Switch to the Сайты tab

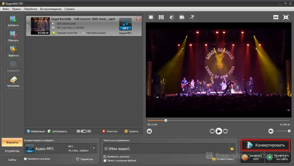[x=12, y=160]
